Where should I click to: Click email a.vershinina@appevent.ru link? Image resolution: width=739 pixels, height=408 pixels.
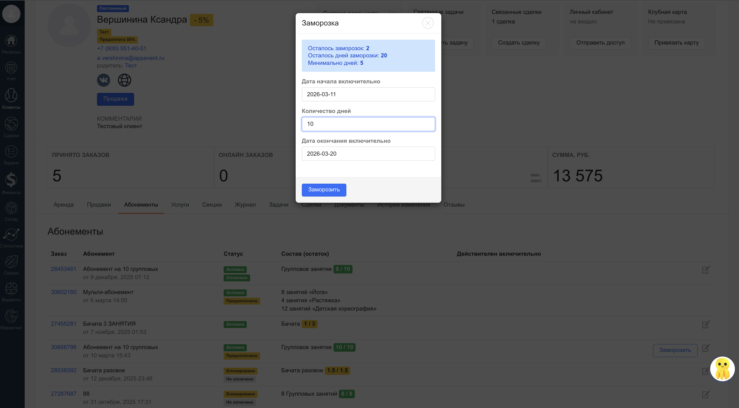click(130, 58)
